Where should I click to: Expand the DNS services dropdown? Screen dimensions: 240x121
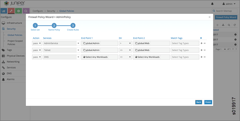pyautogui.click(x=78, y=57)
